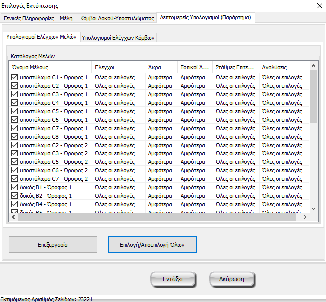Switch to the Μέλη tab
The image size is (326, 302).
[x=66, y=18]
